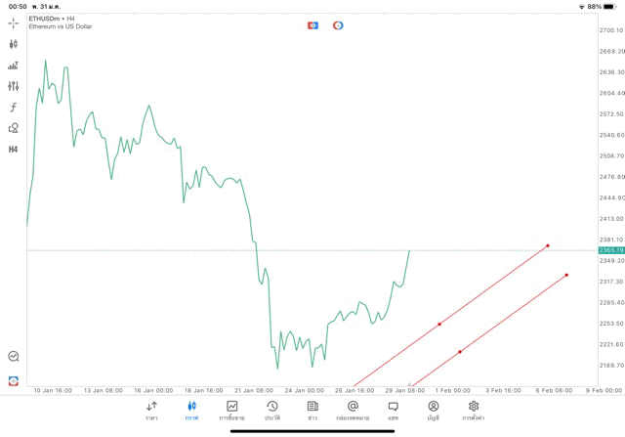Toggle the red-blue one-click trading panel
The height and width of the screenshot is (437, 625).
pos(313,25)
